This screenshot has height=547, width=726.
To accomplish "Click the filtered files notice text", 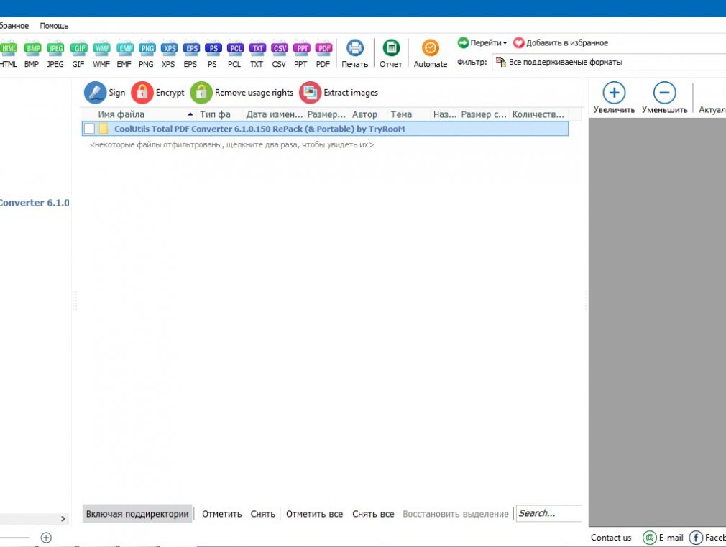I will pyautogui.click(x=232, y=145).
